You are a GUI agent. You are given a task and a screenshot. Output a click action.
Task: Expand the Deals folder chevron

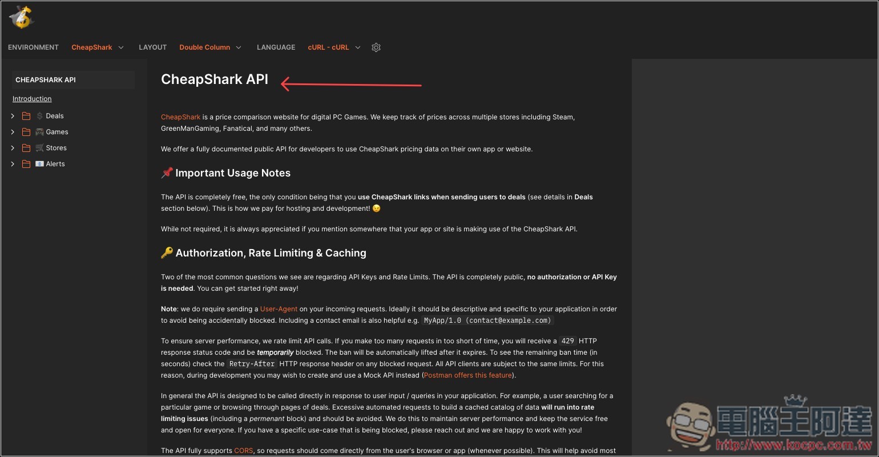[13, 116]
